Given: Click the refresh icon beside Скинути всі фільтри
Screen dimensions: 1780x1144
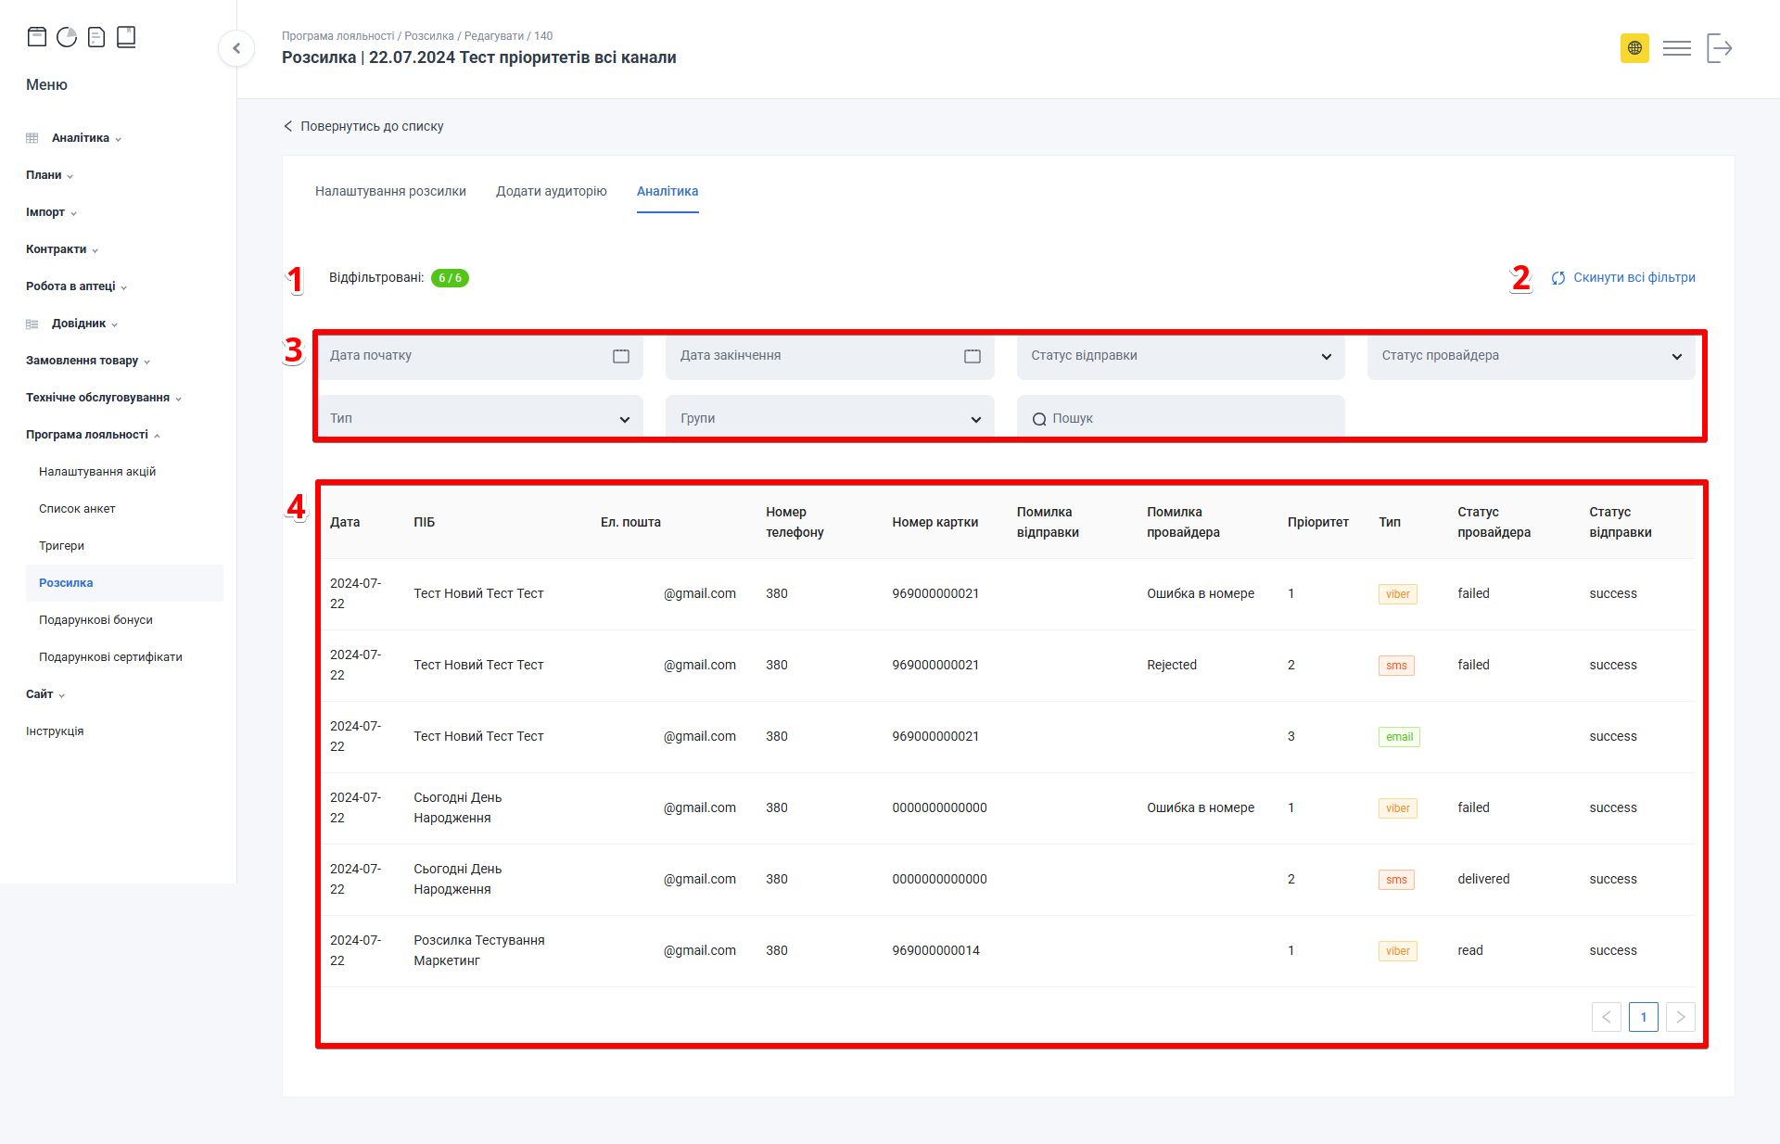Looking at the screenshot, I should click(x=1558, y=278).
